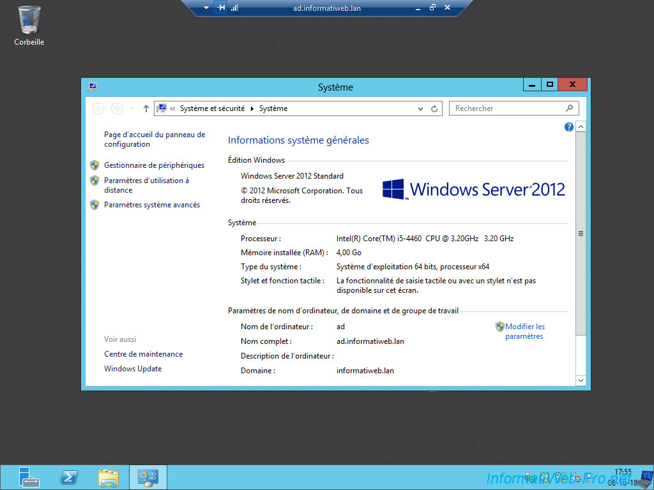Click Modifier les paramètres link
Screen dimensions: 654x490
(525, 331)
